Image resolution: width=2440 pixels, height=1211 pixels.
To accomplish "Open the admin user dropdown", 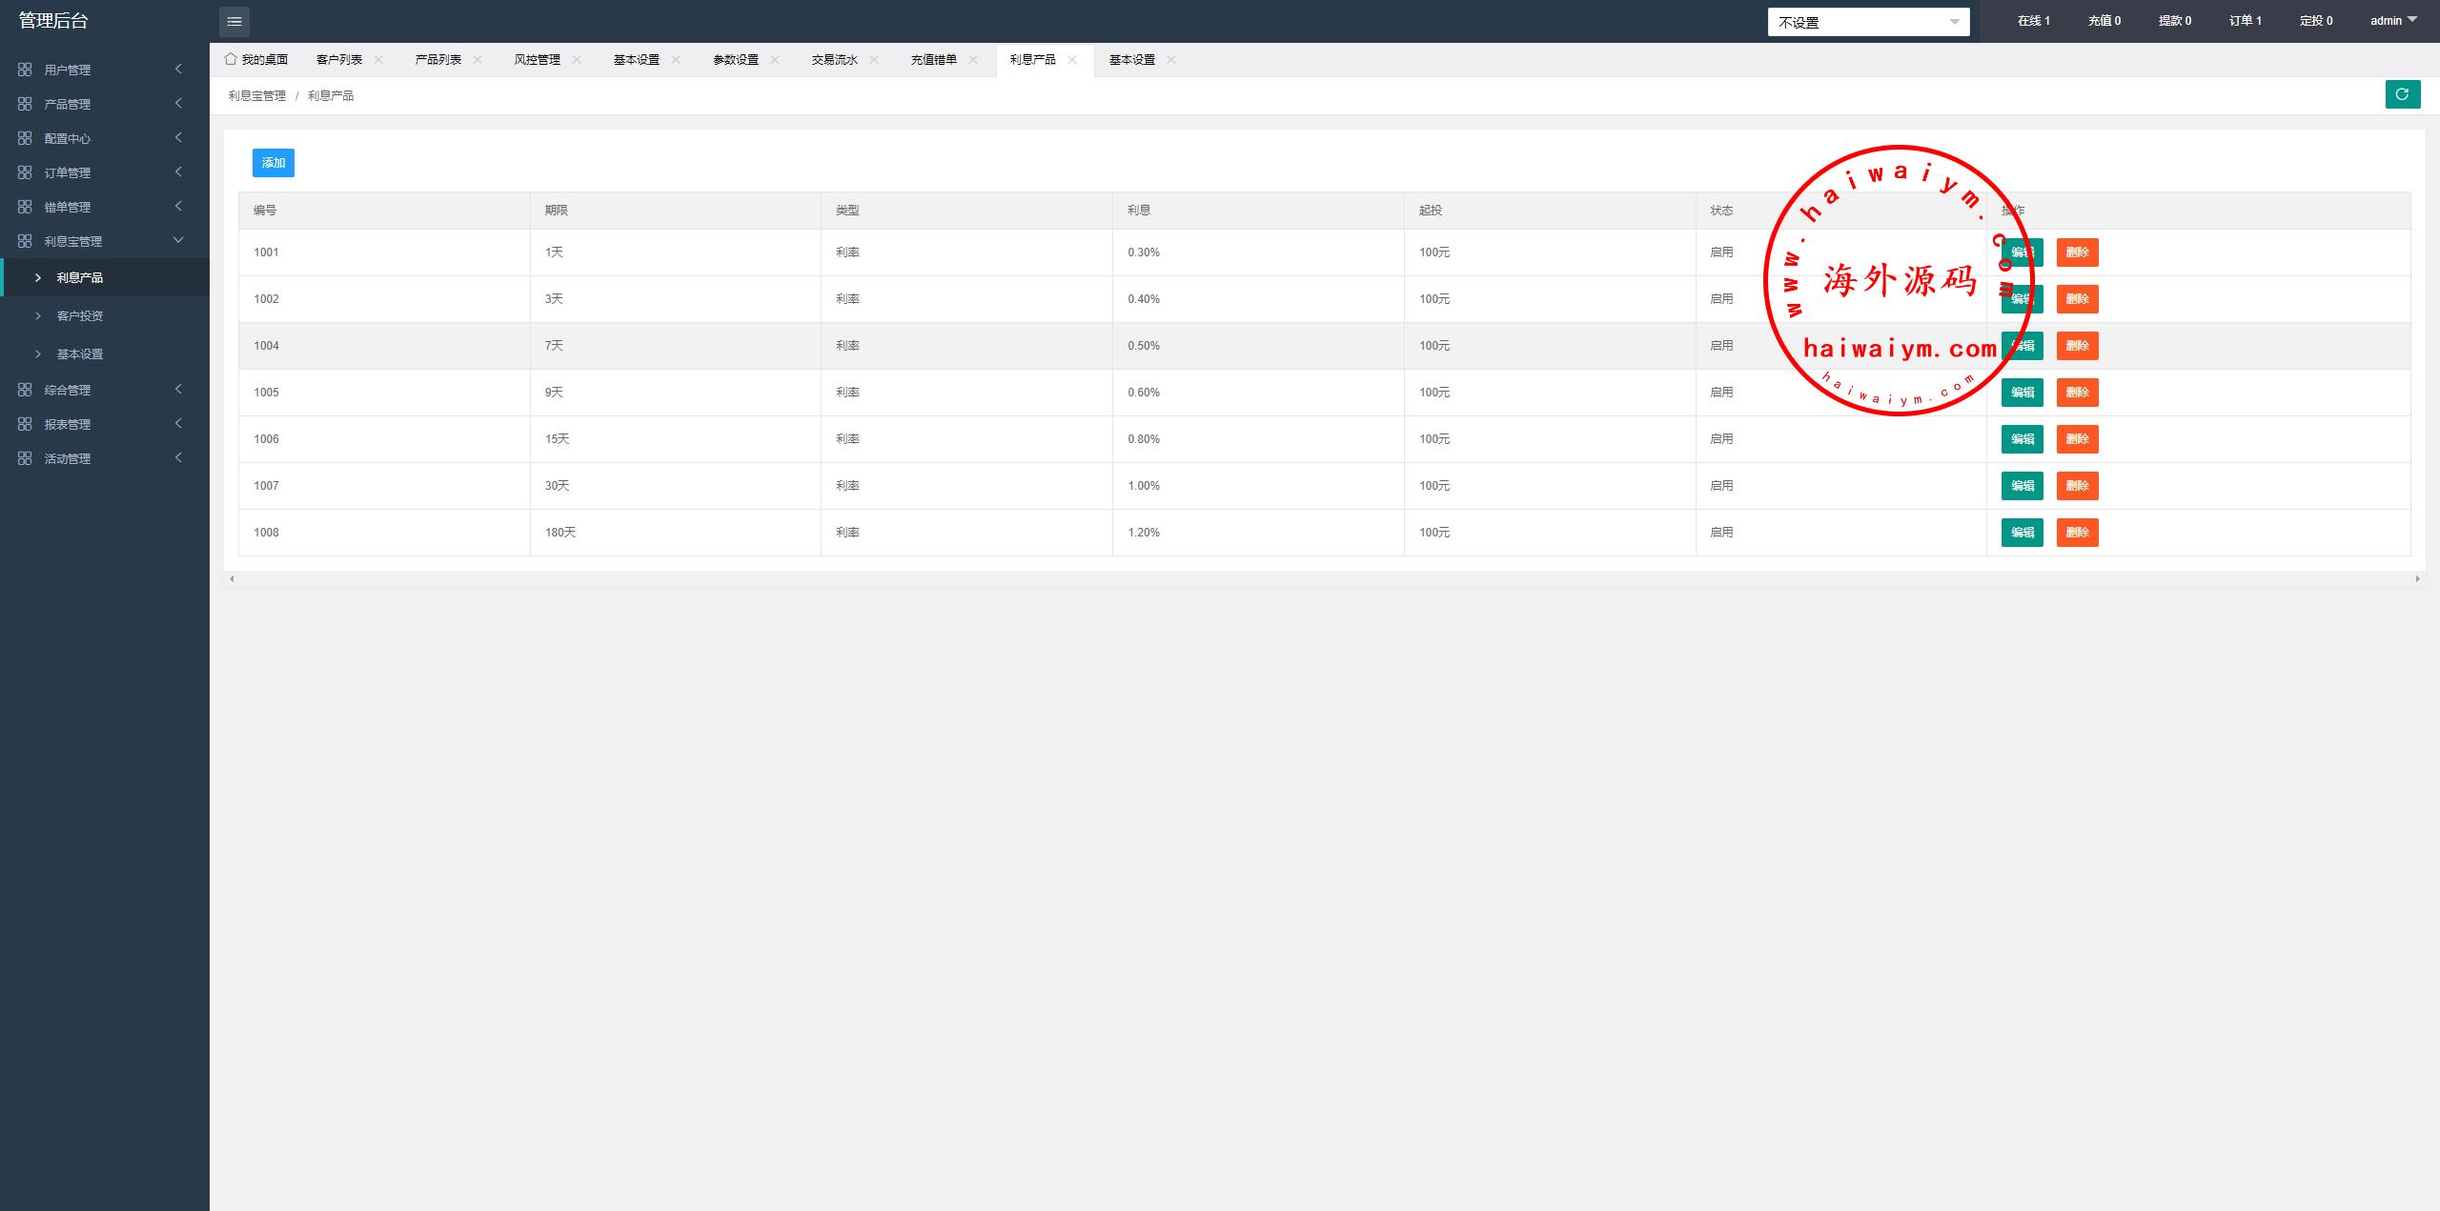I will [2393, 20].
